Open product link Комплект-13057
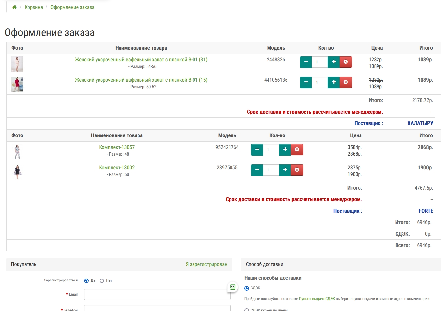The height and width of the screenshot is (311, 443). (x=117, y=147)
